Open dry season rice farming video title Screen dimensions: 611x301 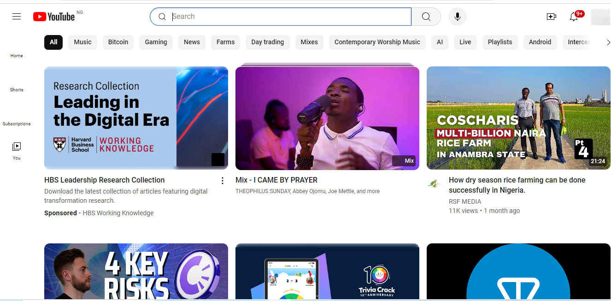tap(517, 185)
